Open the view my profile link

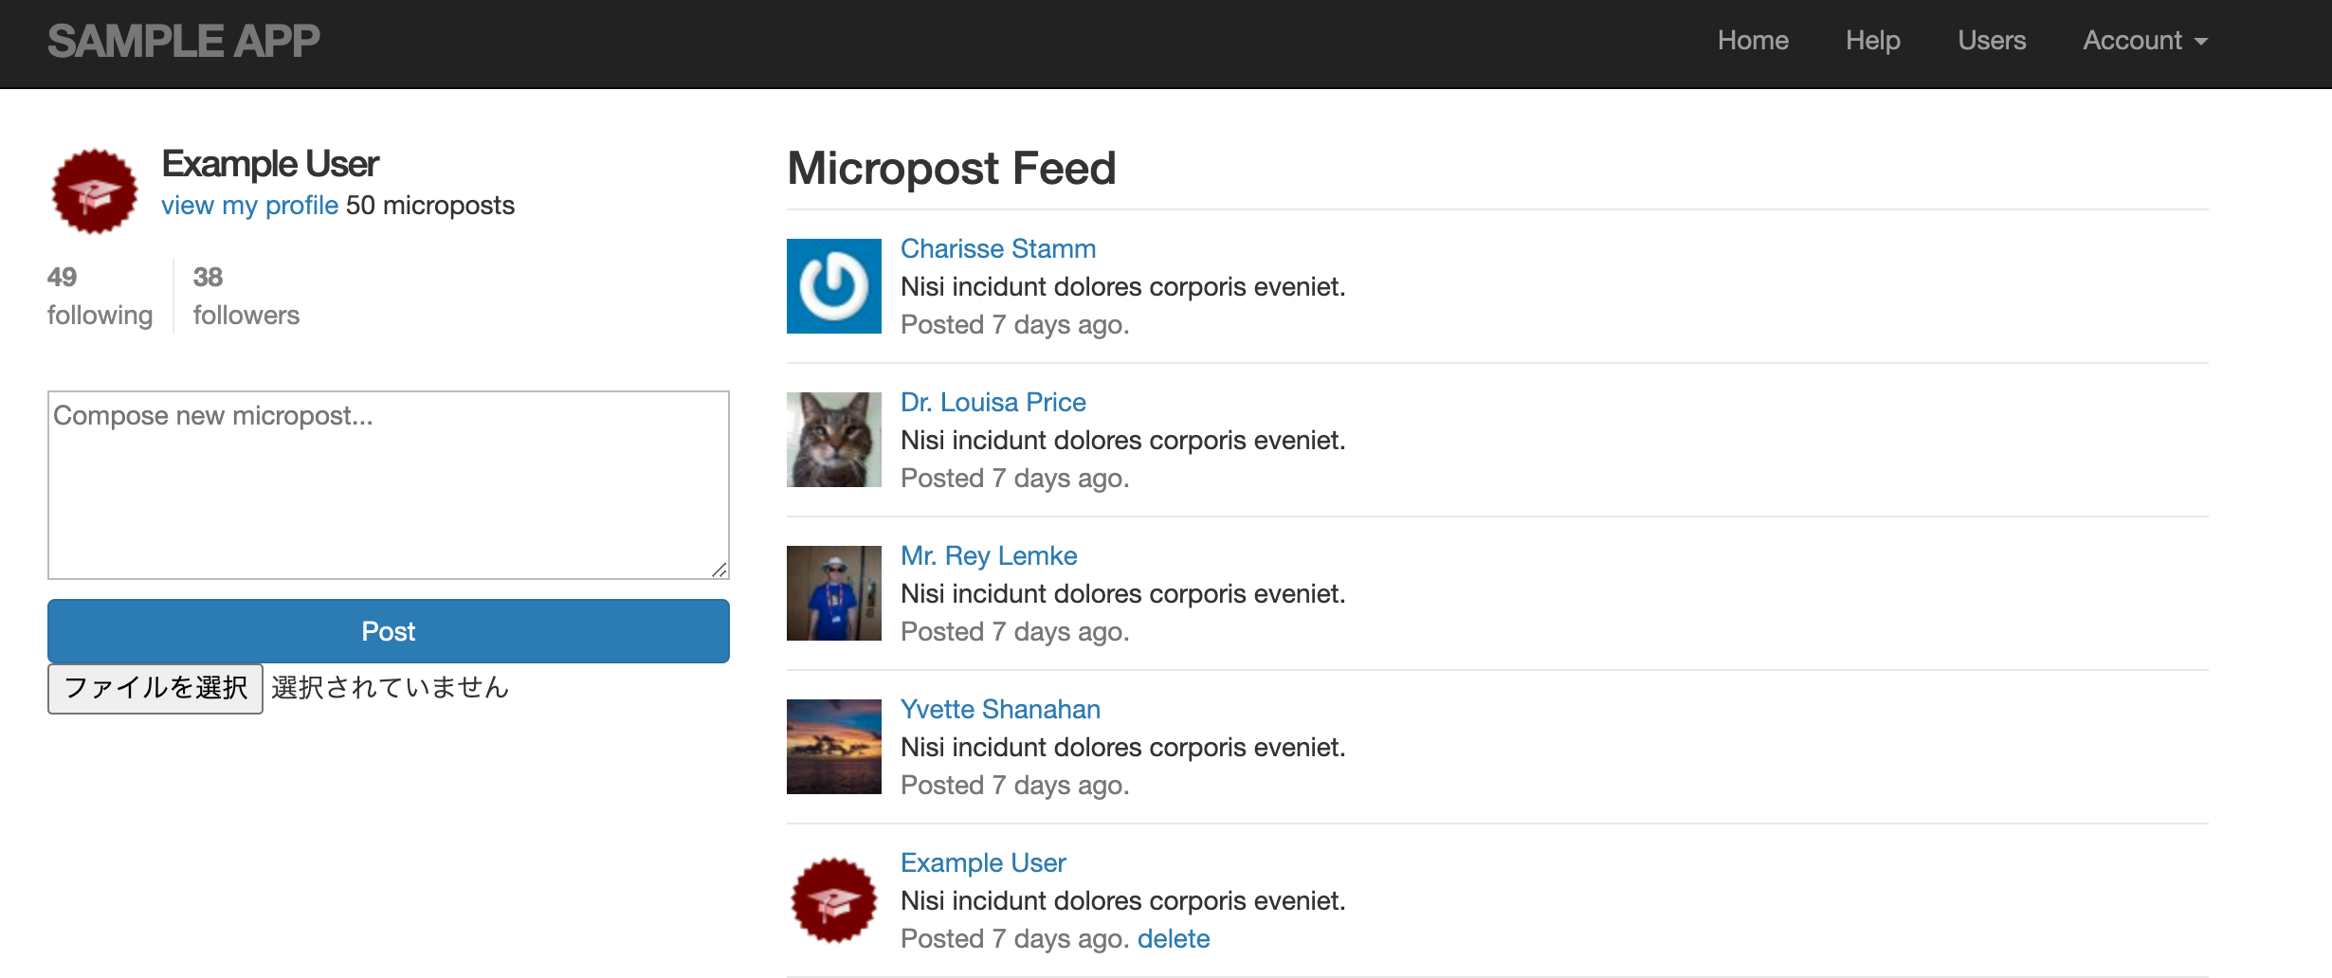pos(249,206)
